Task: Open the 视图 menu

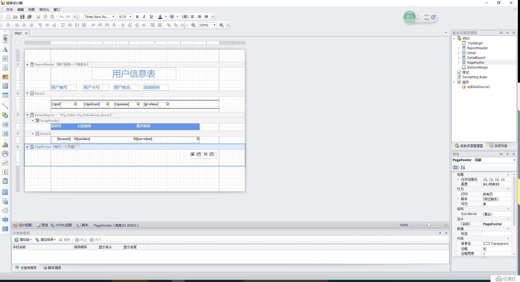Action: tap(32, 9)
